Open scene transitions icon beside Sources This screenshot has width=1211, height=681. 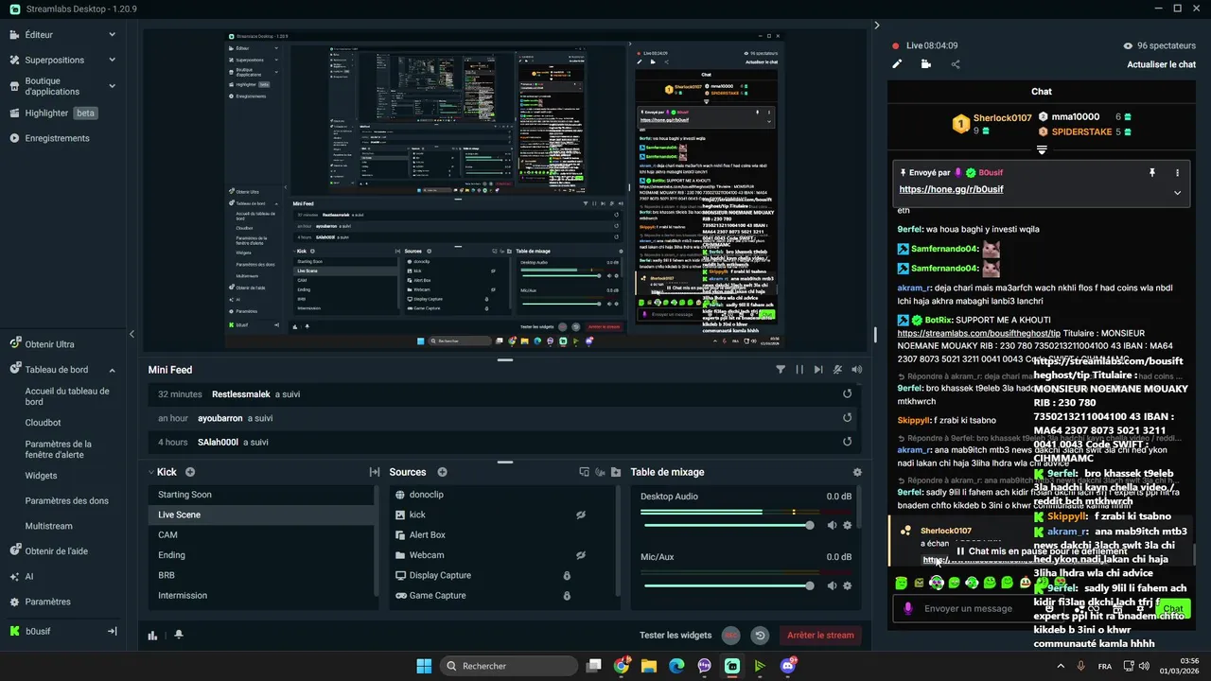[374, 472]
